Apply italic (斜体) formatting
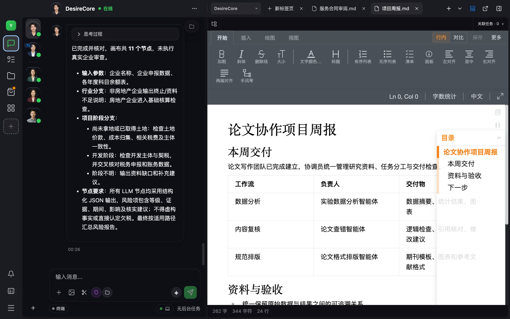510x319 pixels. coord(241,57)
